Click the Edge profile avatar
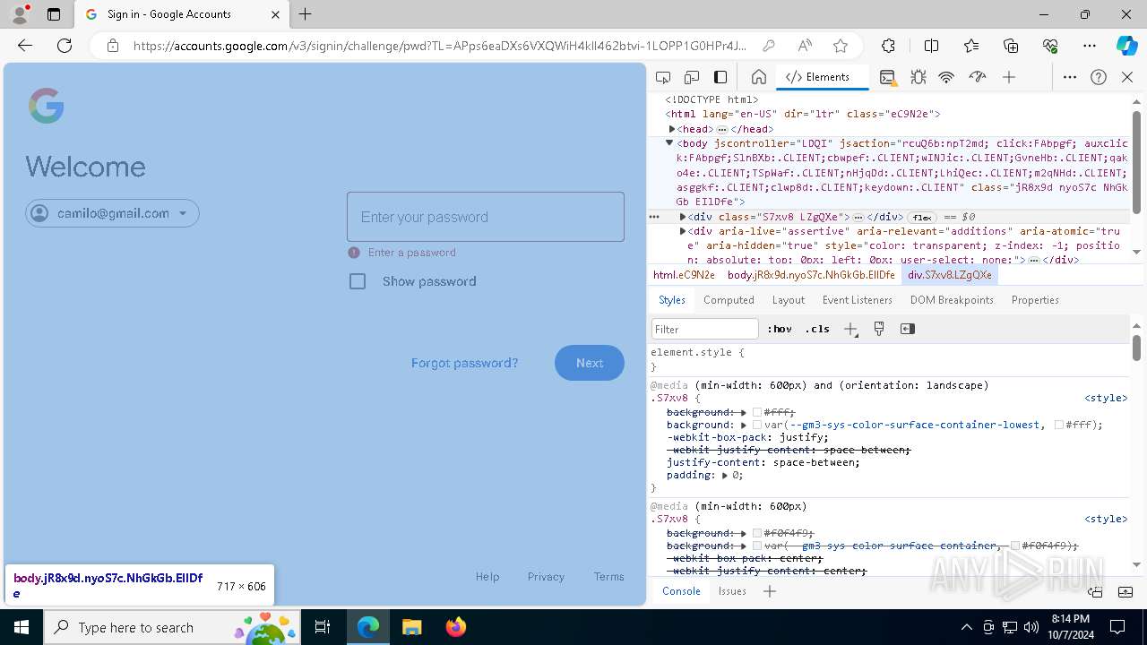 click(x=20, y=14)
